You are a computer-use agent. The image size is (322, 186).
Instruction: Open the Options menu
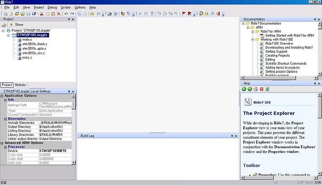pos(80,7)
